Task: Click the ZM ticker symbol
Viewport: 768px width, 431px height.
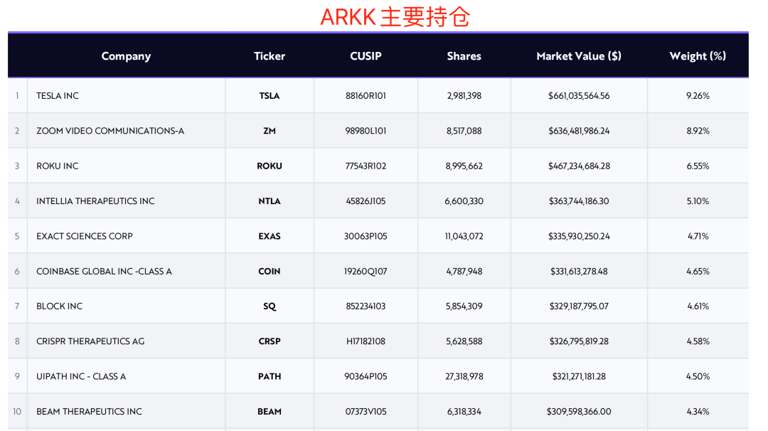Action: click(270, 132)
